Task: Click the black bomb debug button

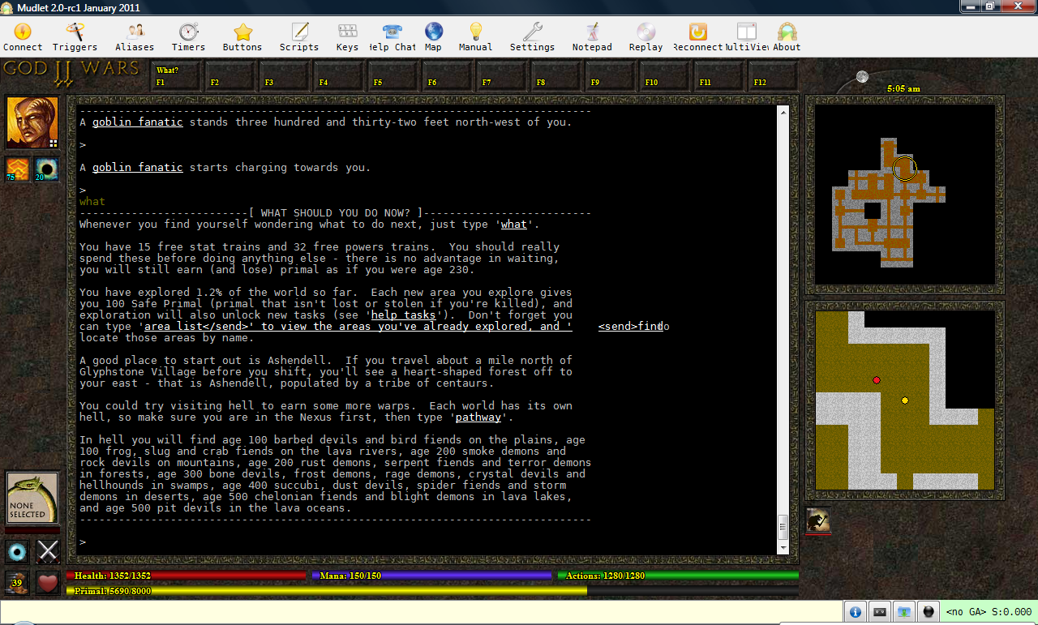Action: click(x=929, y=612)
